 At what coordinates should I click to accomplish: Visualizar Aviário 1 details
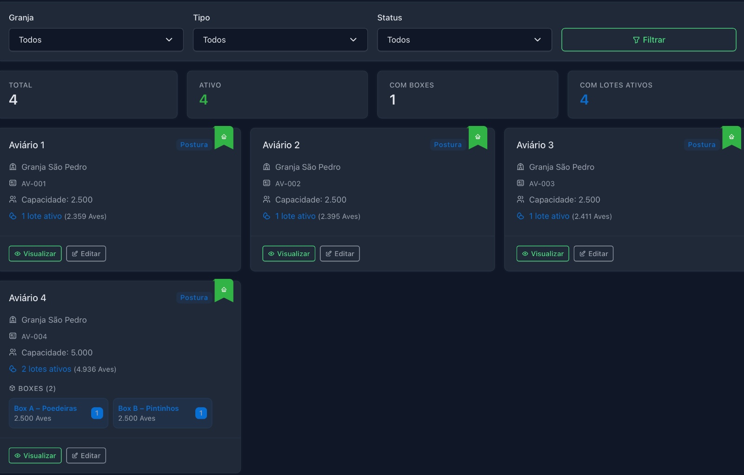35,254
